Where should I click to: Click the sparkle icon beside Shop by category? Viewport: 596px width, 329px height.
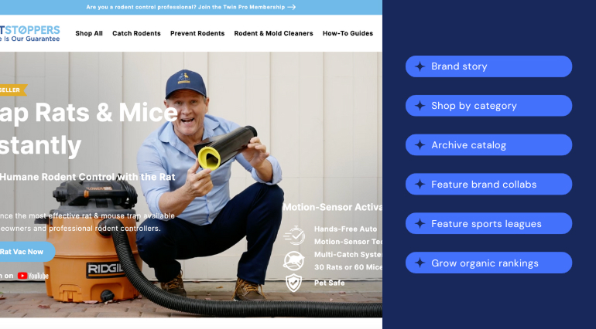pos(420,106)
